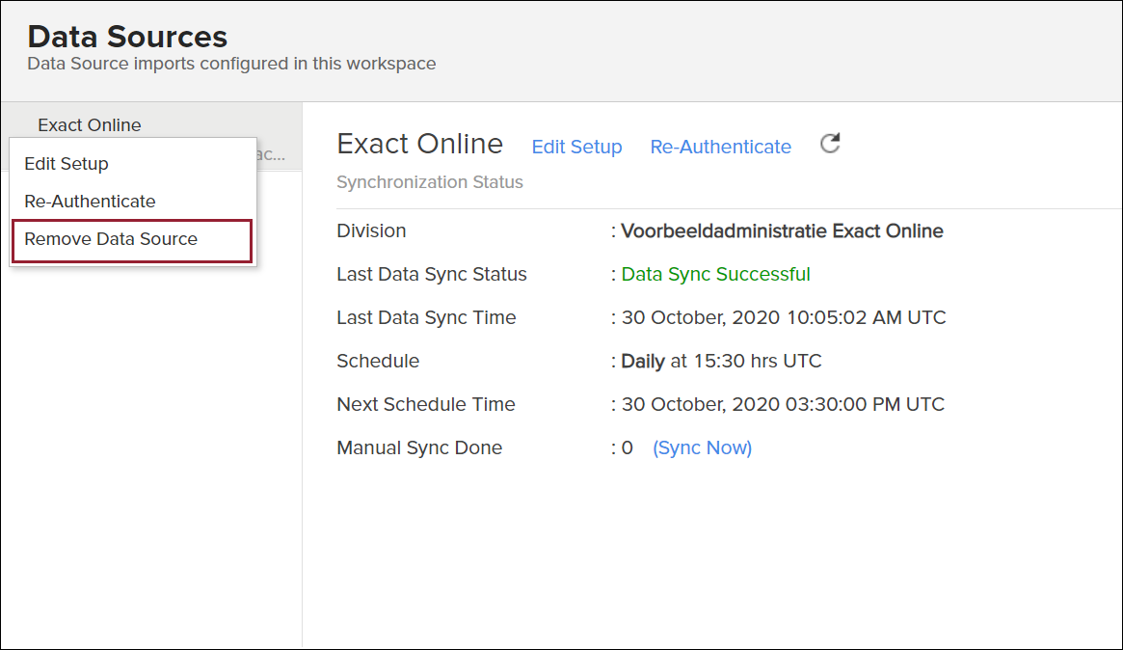1123x650 pixels.
Task: Click the Daily at 15:30 hrs schedule value
Action: 721,361
